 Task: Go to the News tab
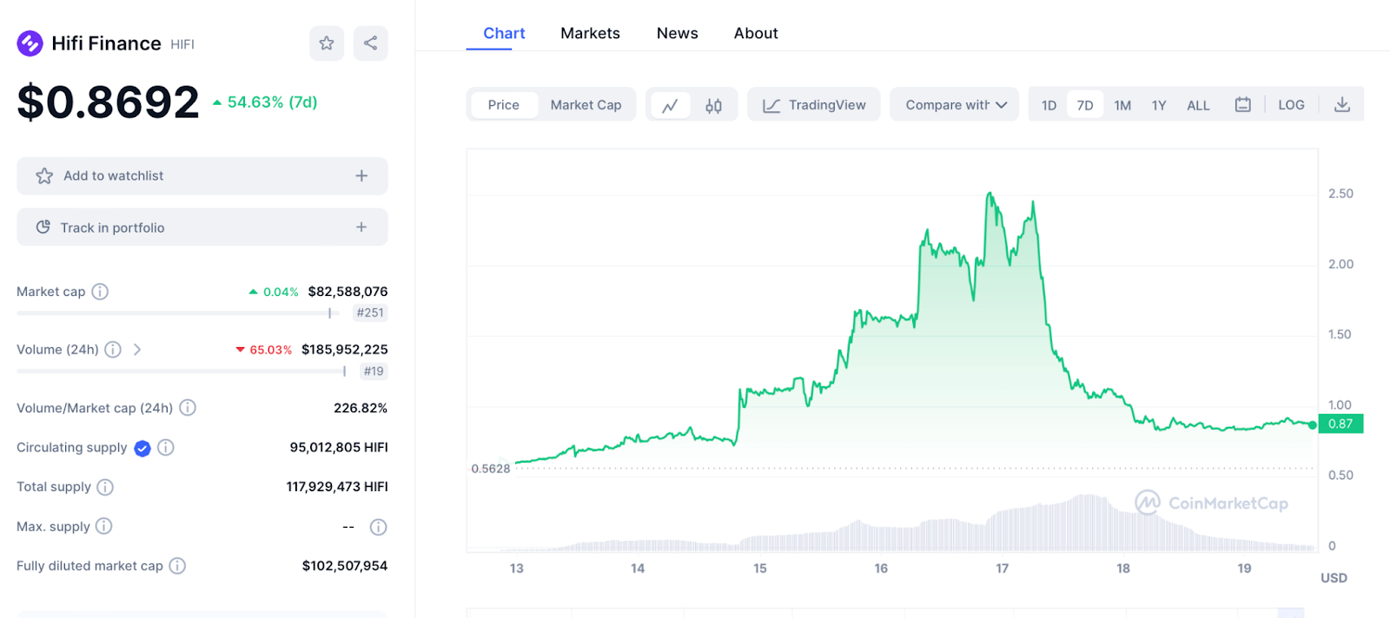coord(677,33)
